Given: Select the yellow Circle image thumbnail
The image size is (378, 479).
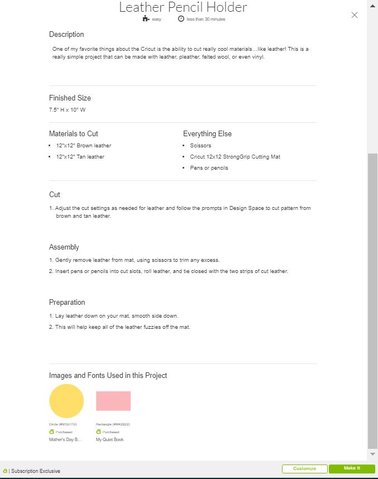Looking at the screenshot, I should (66, 401).
